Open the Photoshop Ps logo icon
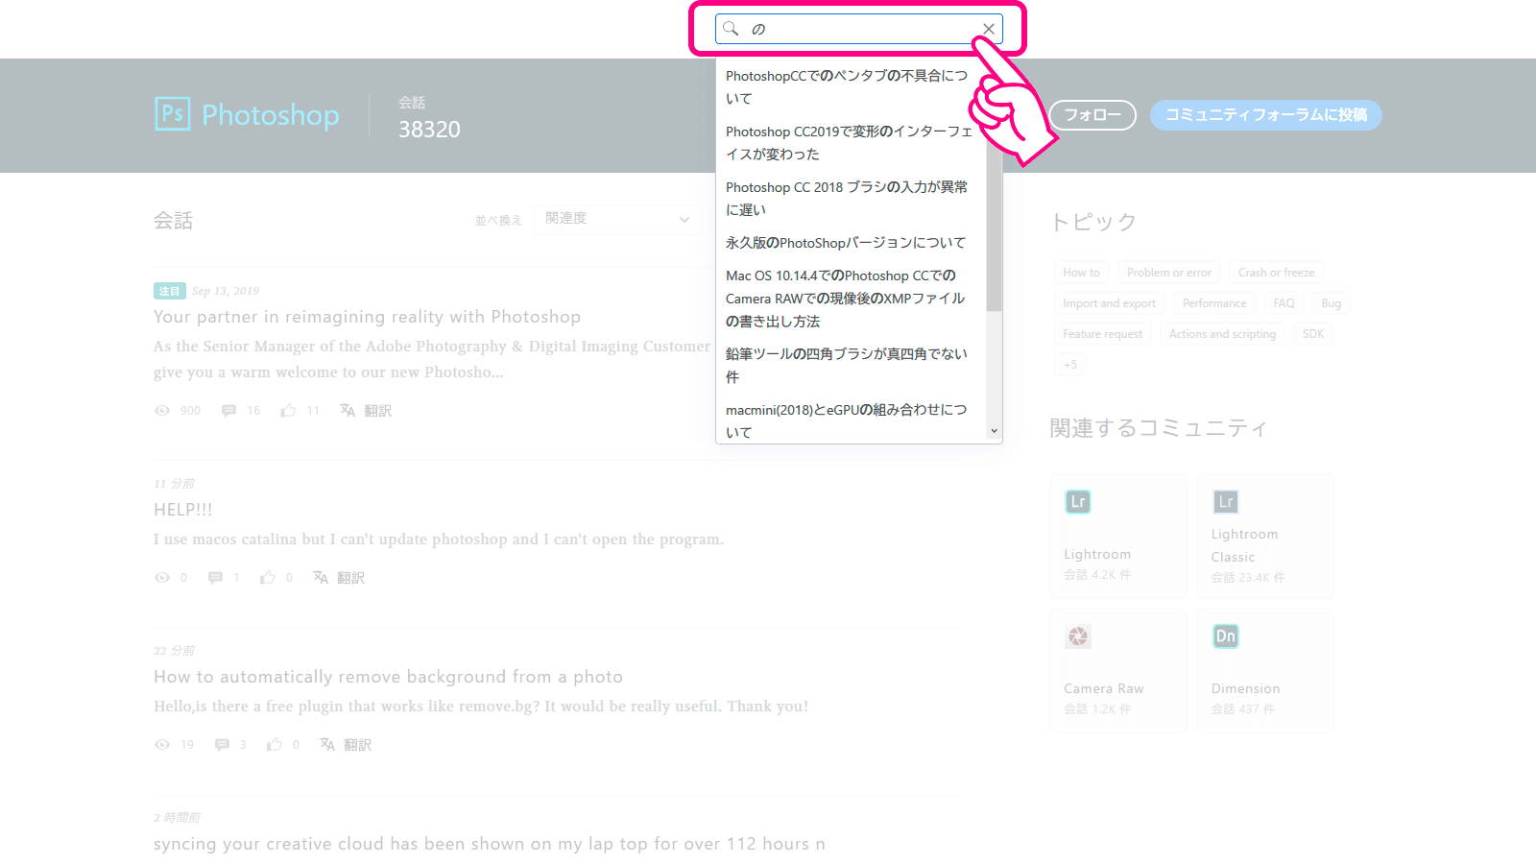The width and height of the screenshot is (1536, 864). [173, 114]
